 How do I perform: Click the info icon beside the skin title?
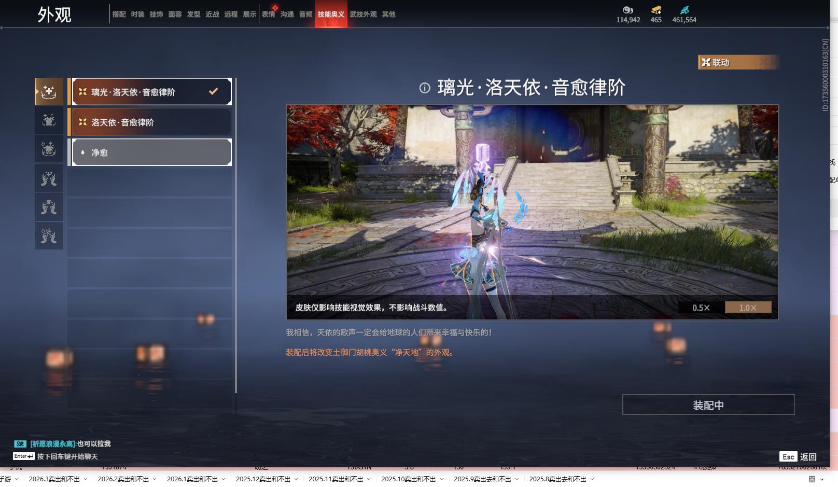pyautogui.click(x=425, y=88)
